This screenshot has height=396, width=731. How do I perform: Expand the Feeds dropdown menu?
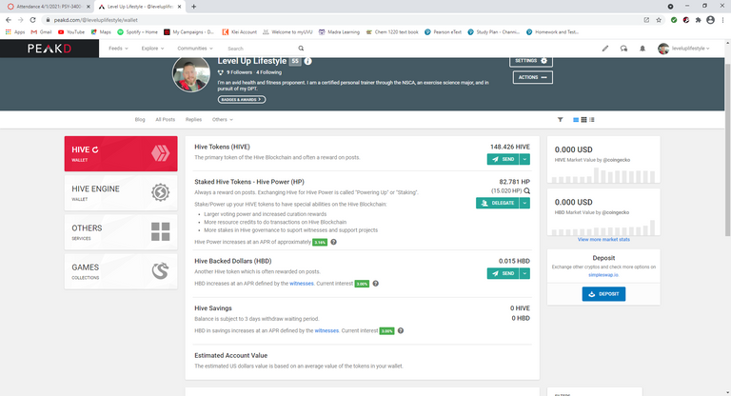click(x=118, y=49)
